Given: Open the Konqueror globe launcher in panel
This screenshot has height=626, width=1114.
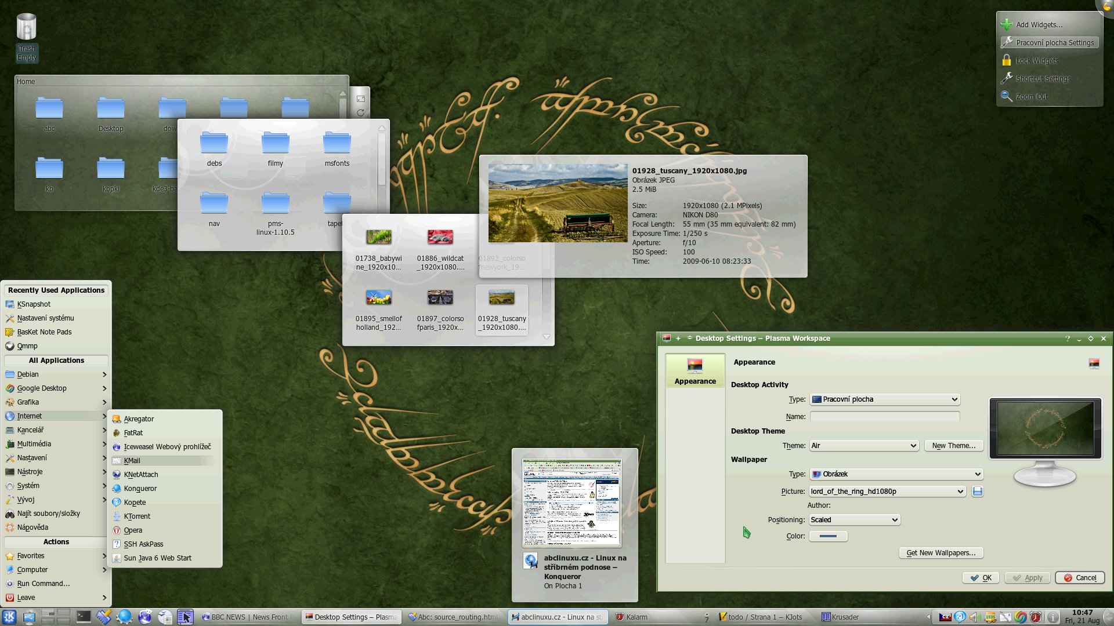Looking at the screenshot, I should click(x=124, y=617).
